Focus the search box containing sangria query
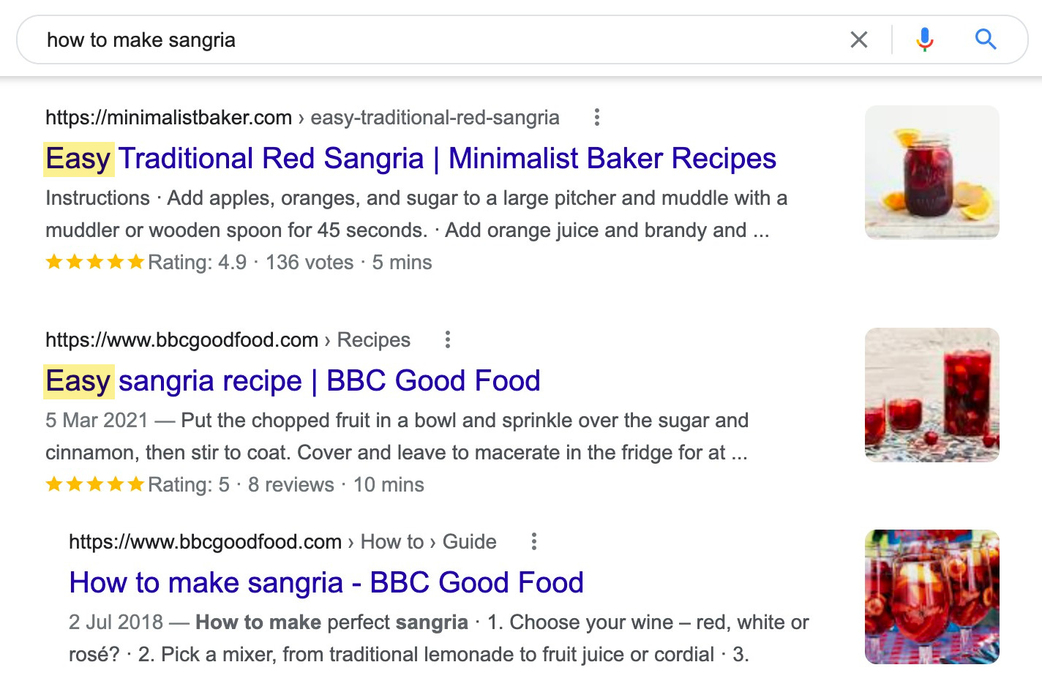The image size is (1042, 692). click(439, 40)
